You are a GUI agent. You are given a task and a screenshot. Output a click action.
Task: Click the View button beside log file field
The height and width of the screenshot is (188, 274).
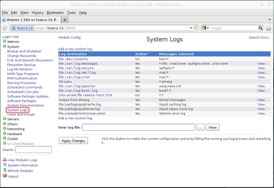212,127
